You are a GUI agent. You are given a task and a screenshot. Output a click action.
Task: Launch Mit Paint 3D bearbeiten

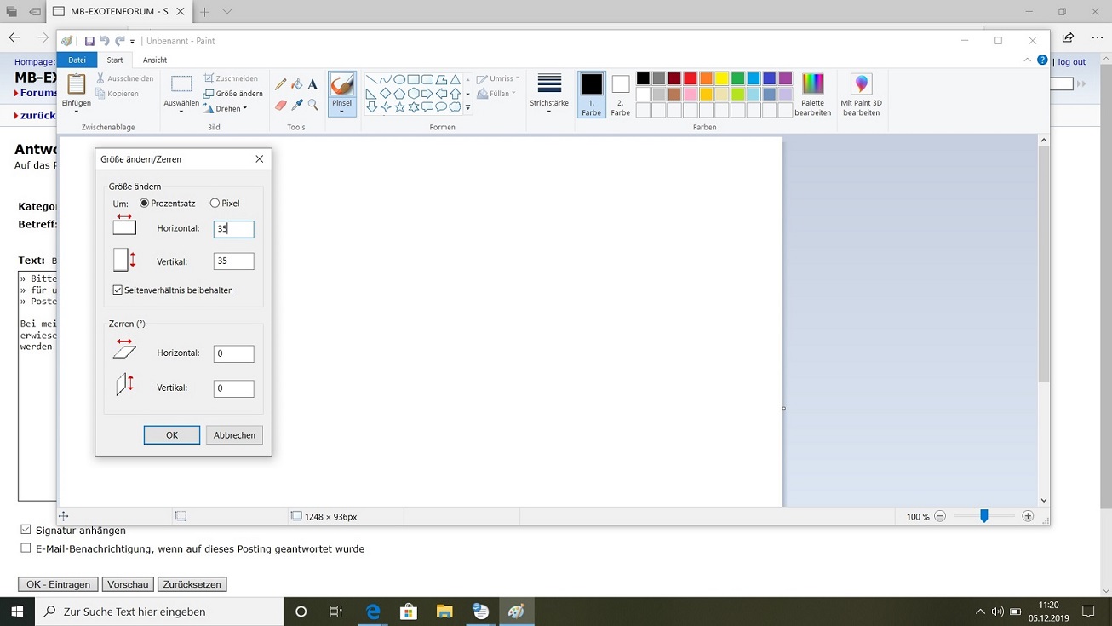(x=861, y=94)
